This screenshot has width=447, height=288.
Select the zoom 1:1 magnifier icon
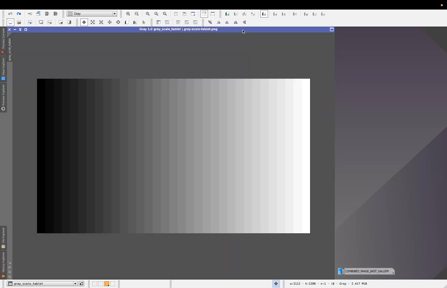(148, 14)
